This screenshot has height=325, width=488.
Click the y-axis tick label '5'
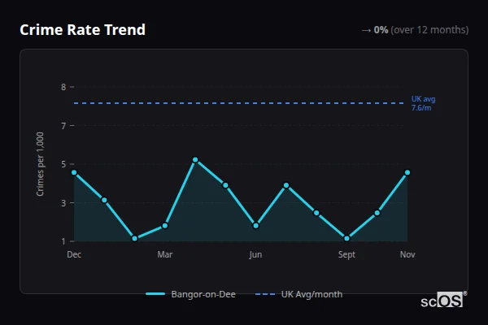63,164
